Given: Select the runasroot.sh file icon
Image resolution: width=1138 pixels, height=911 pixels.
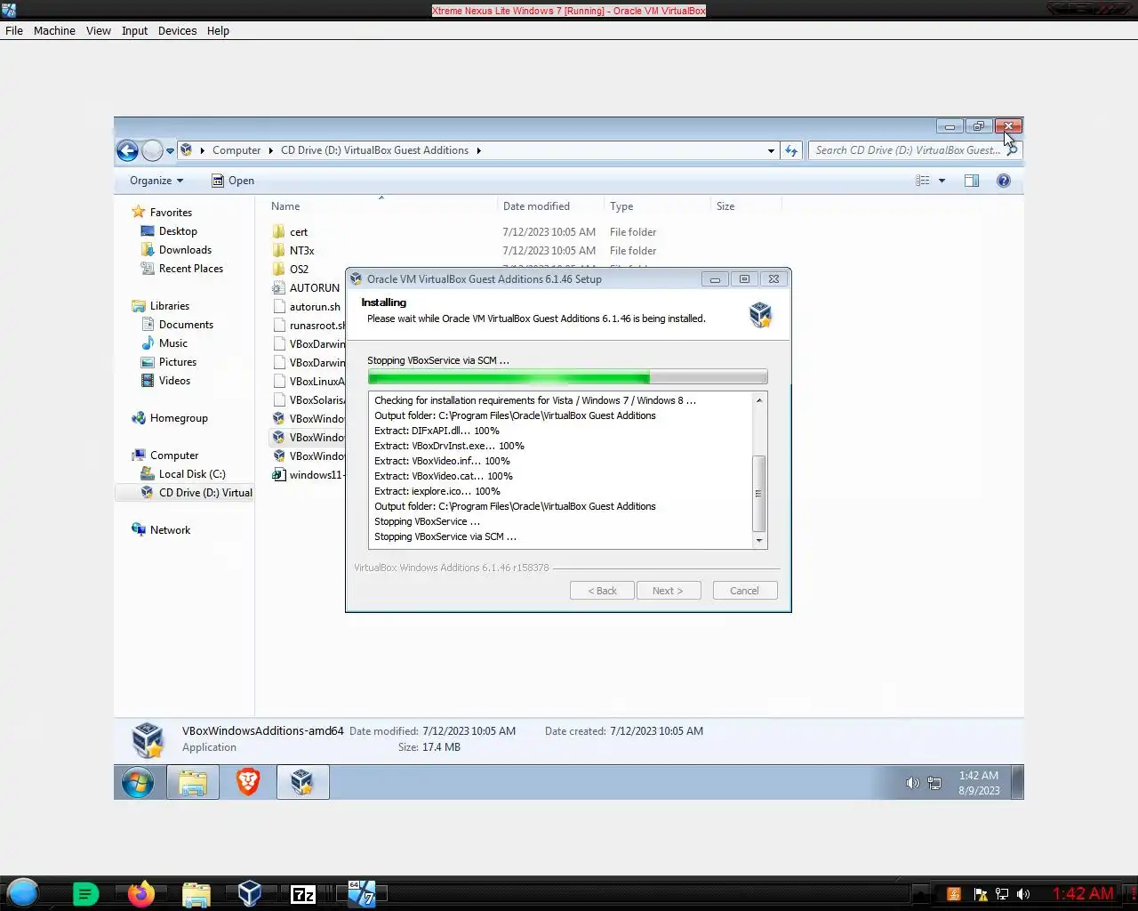Looking at the screenshot, I should [278, 326].
